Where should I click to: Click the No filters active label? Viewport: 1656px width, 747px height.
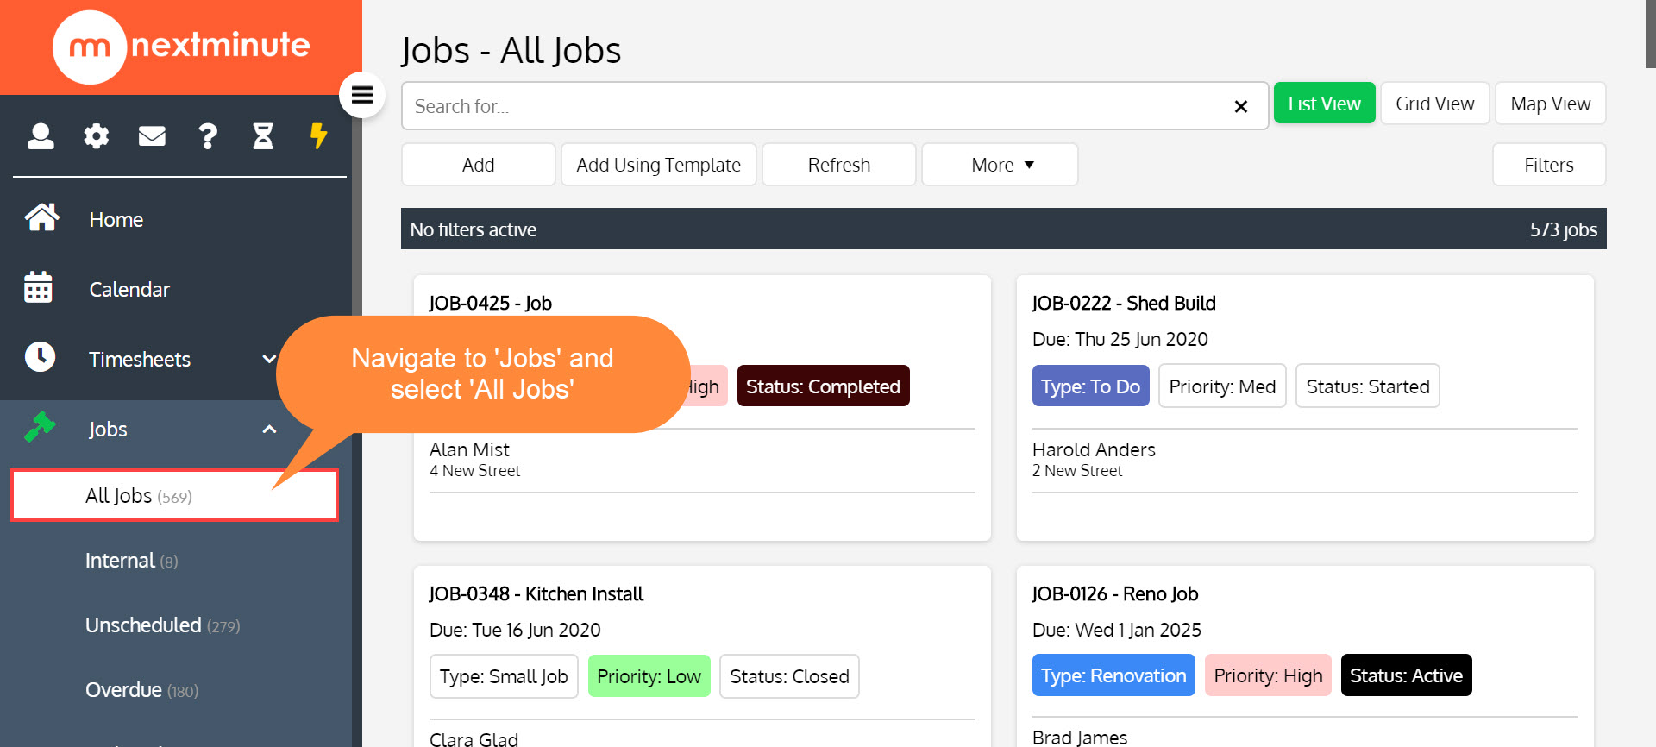click(x=474, y=229)
